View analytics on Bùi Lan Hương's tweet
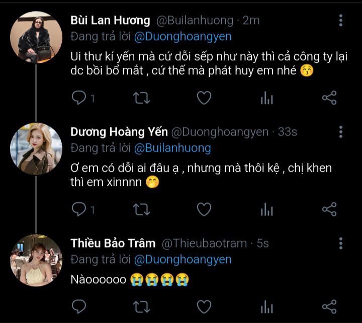 click(x=266, y=98)
